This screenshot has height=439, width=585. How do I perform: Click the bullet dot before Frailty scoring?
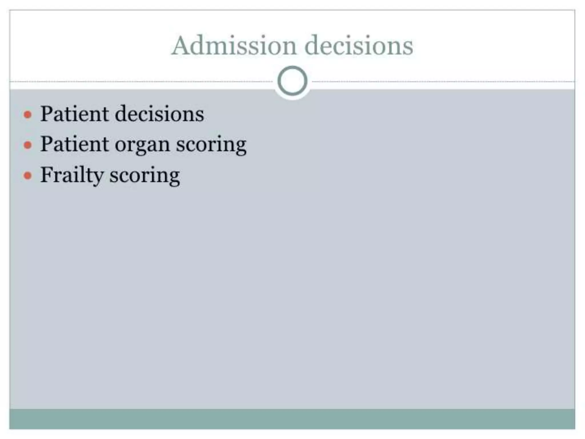(x=27, y=175)
